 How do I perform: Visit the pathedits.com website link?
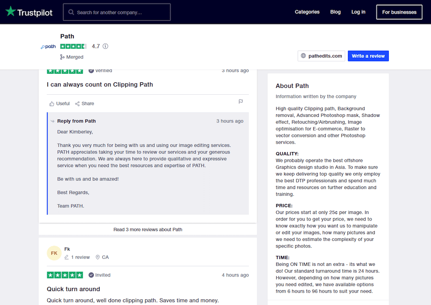(x=325, y=56)
